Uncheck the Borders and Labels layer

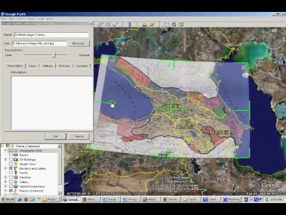click(x=11, y=168)
